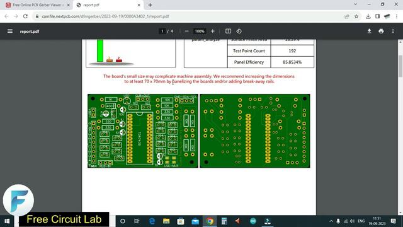The width and height of the screenshot is (403, 227).
Task: Zoom out the PDF with minus button
Action: point(187,31)
